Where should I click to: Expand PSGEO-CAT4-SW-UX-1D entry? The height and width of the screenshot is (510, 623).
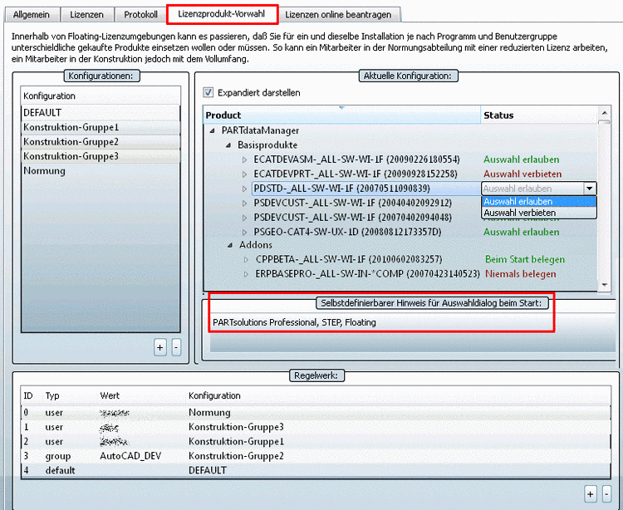coord(245,233)
